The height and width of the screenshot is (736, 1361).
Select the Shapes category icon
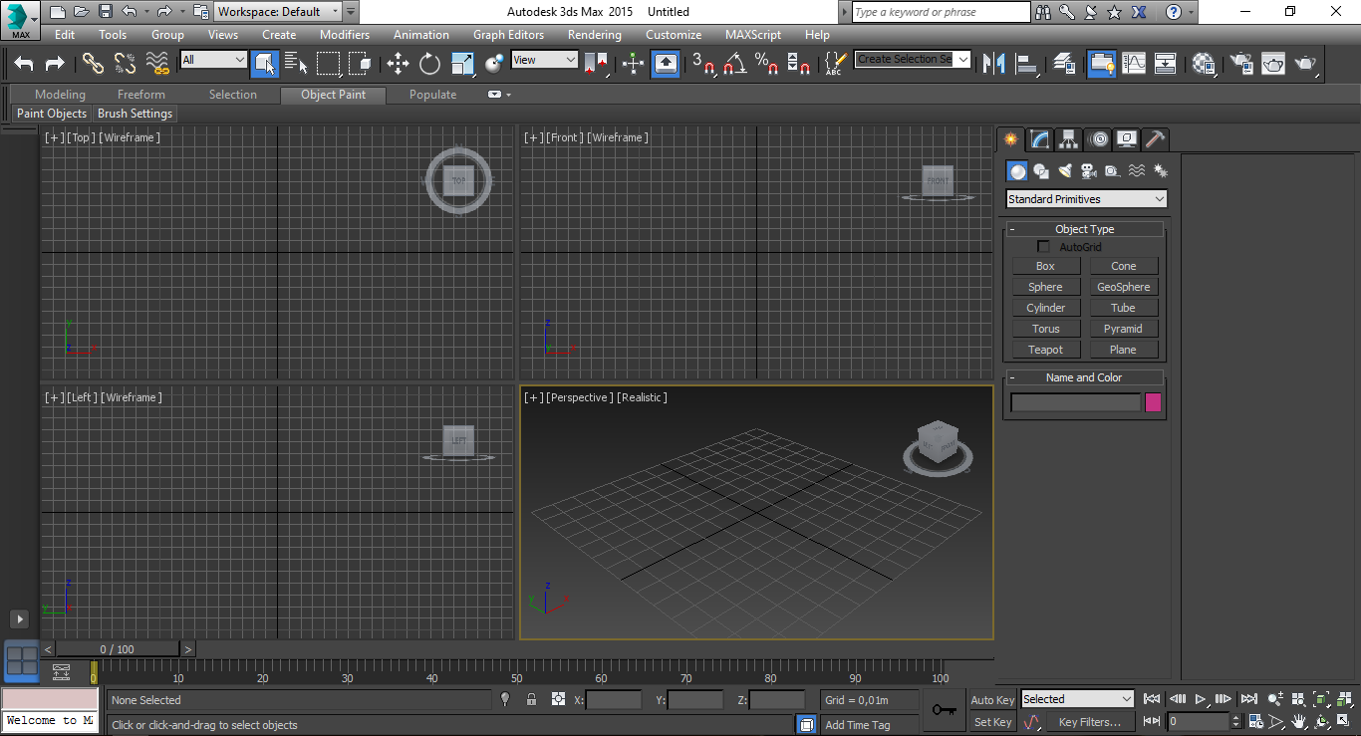pos(1041,171)
